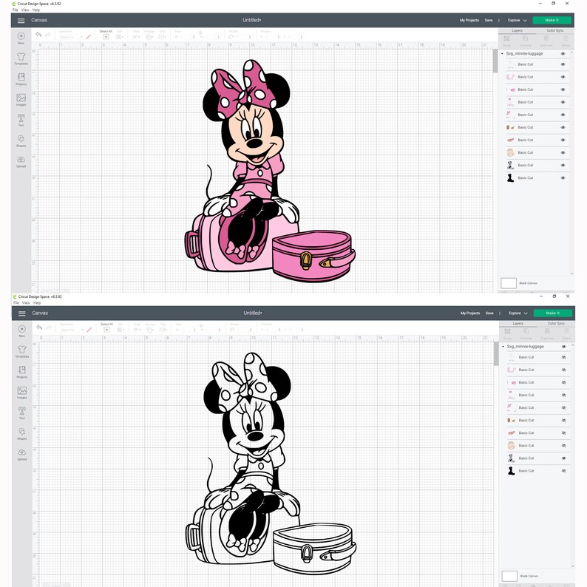
Task: Click the linetype color swatch in top toolbar
Action: click(89, 37)
